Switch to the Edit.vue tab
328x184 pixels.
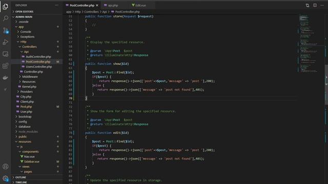pos(140,6)
